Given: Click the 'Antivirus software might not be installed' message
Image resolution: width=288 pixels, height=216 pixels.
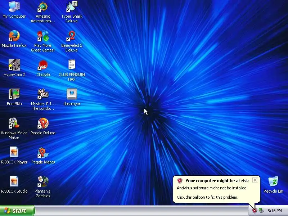Looking at the screenshot, I should click(x=212, y=188).
